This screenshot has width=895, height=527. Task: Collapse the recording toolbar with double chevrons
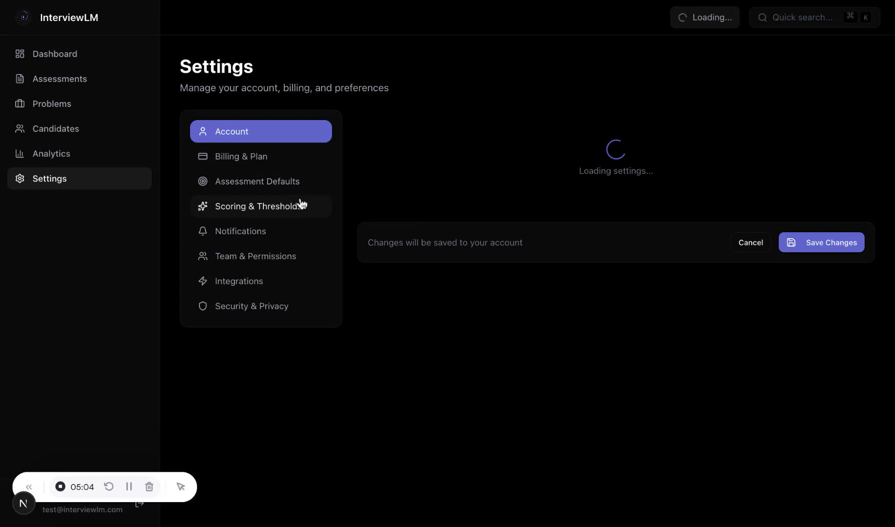pyautogui.click(x=29, y=486)
